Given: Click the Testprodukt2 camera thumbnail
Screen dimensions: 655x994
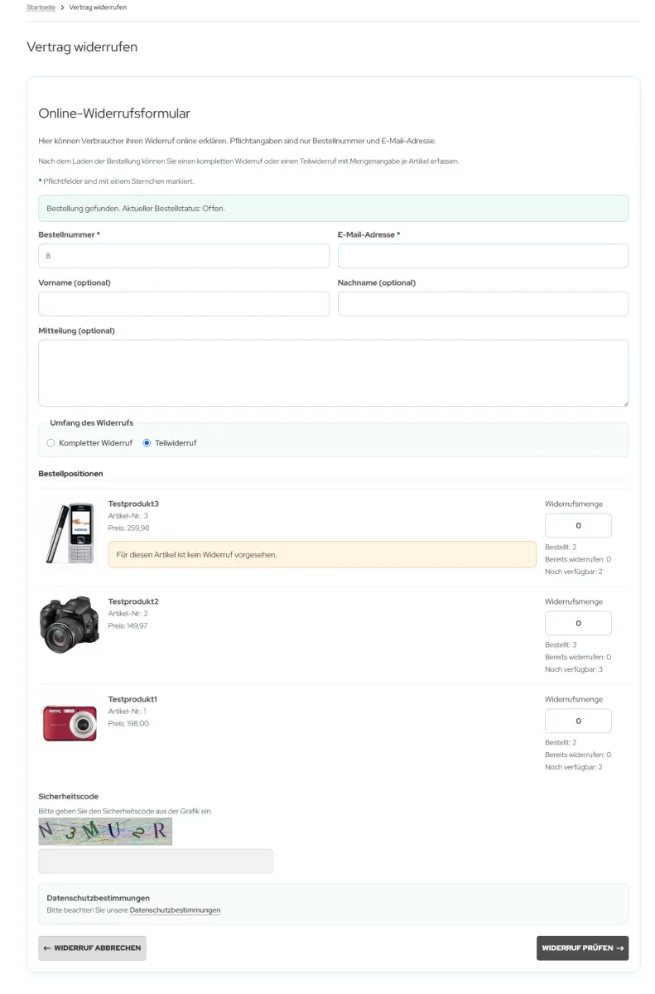Looking at the screenshot, I should (x=69, y=625).
